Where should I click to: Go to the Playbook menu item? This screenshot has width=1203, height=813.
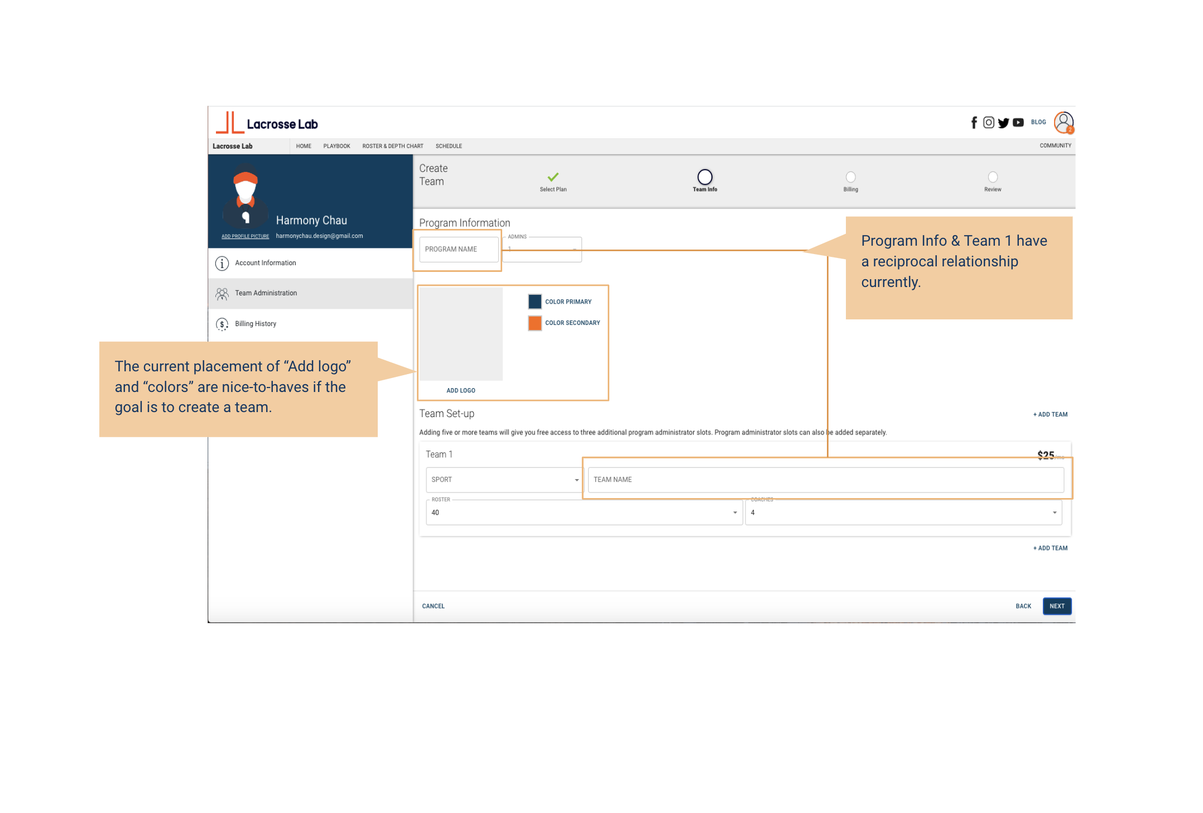(336, 146)
